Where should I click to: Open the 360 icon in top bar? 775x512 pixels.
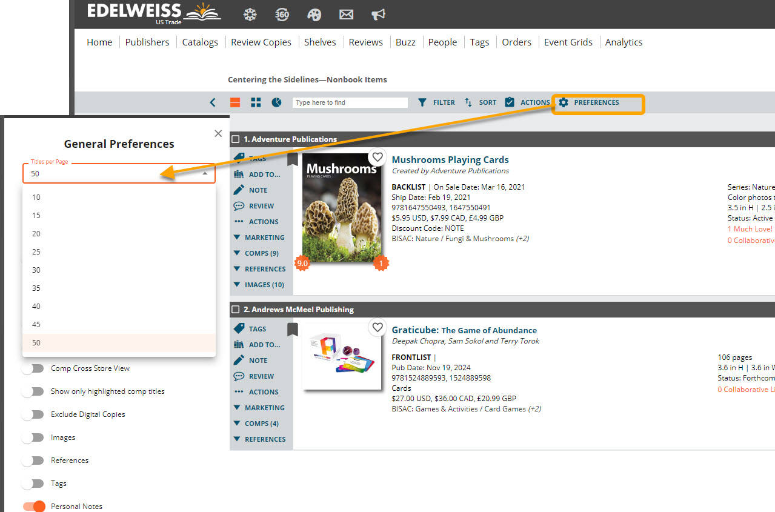282,15
